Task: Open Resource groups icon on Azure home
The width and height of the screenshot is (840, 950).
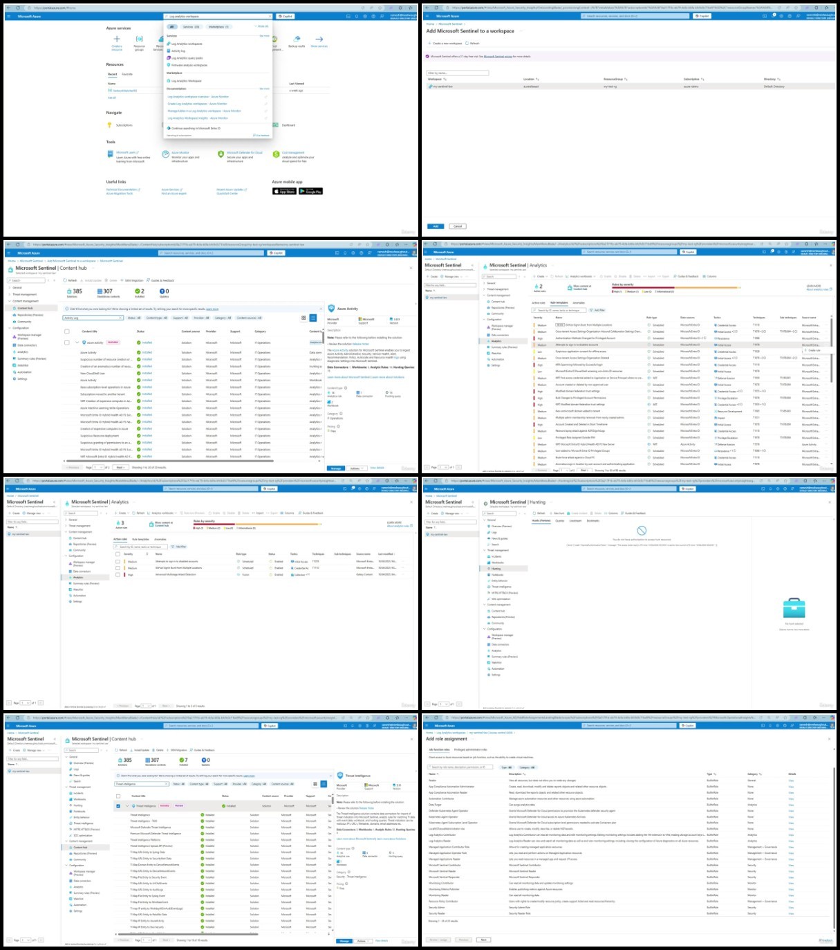Action: point(139,39)
